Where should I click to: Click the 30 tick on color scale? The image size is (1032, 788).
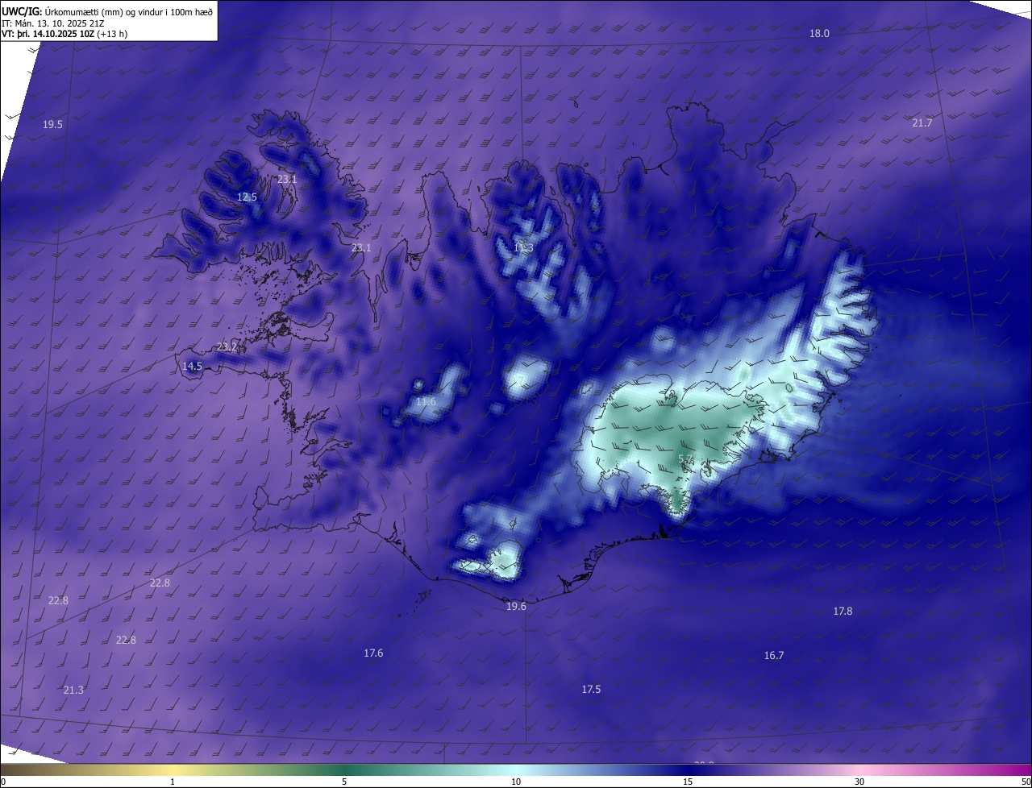(x=859, y=782)
